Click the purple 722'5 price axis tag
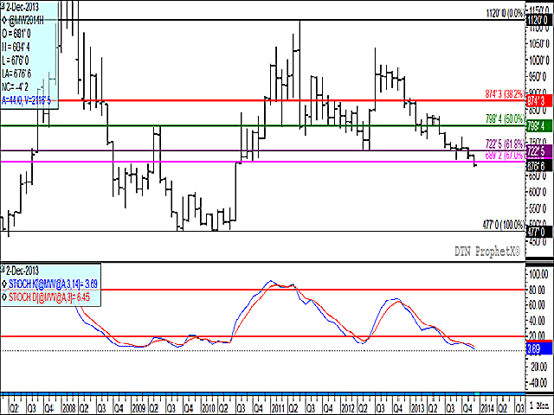 pos(539,150)
